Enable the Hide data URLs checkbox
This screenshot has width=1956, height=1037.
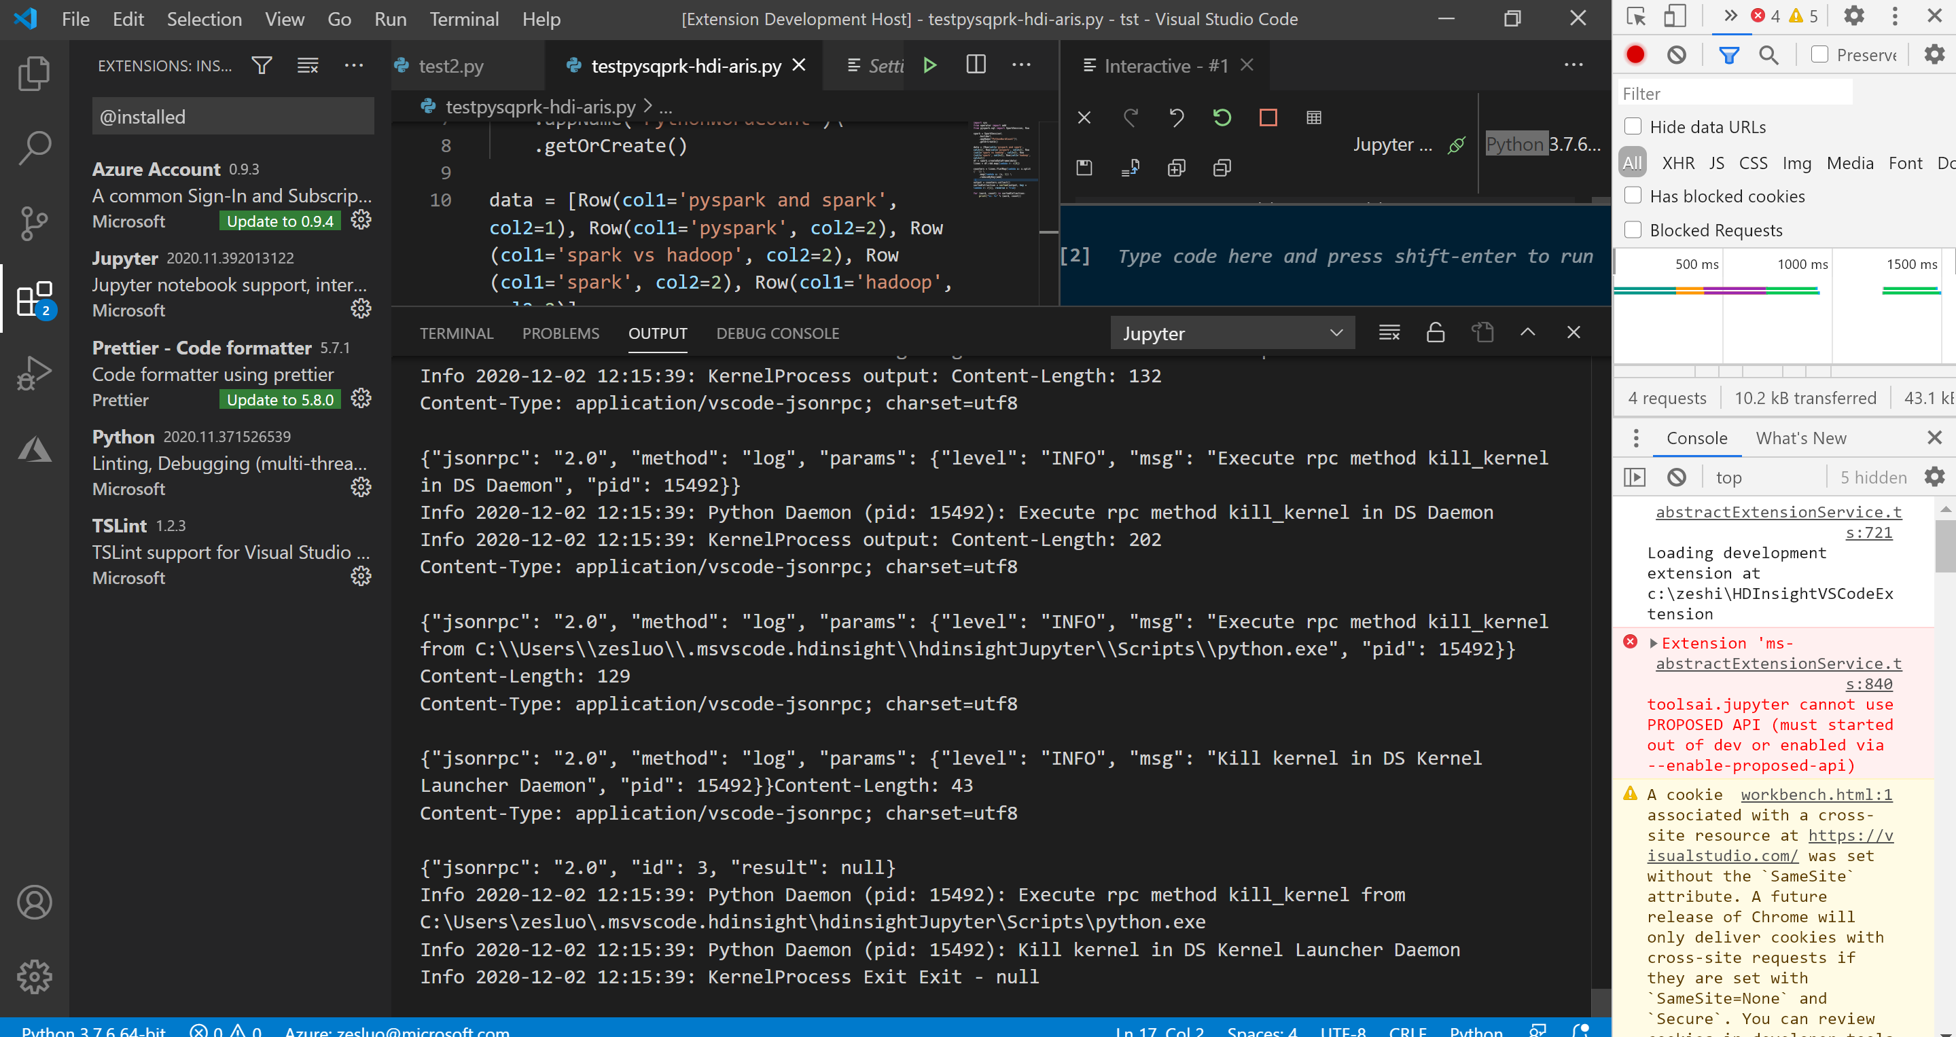pyautogui.click(x=1631, y=127)
